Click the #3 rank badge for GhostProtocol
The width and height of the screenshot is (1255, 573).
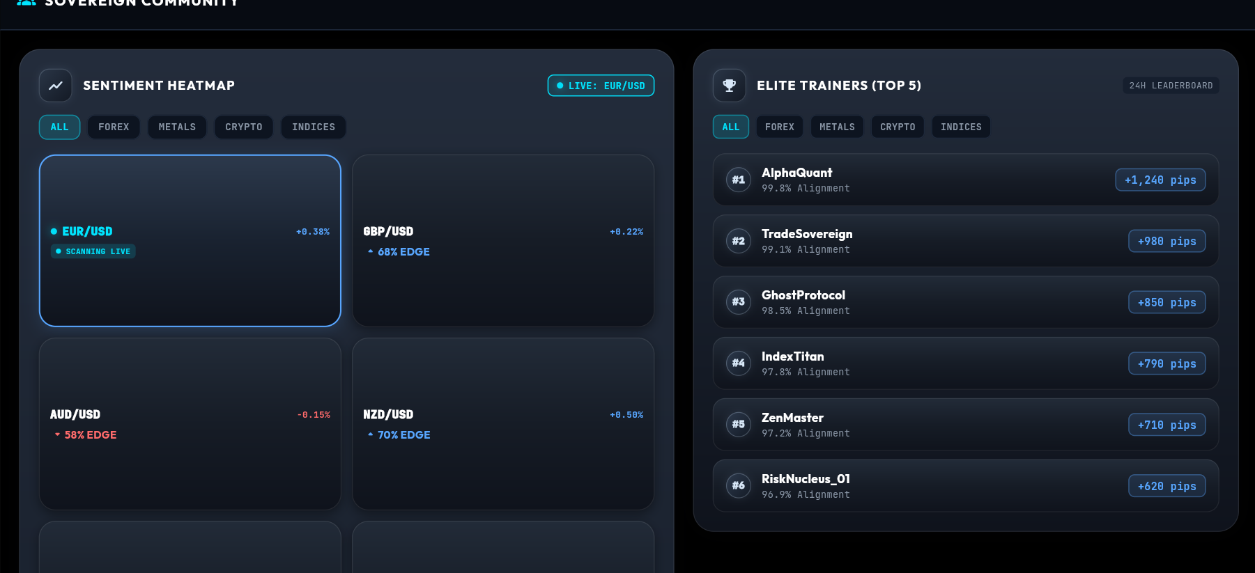pyautogui.click(x=739, y=302)
